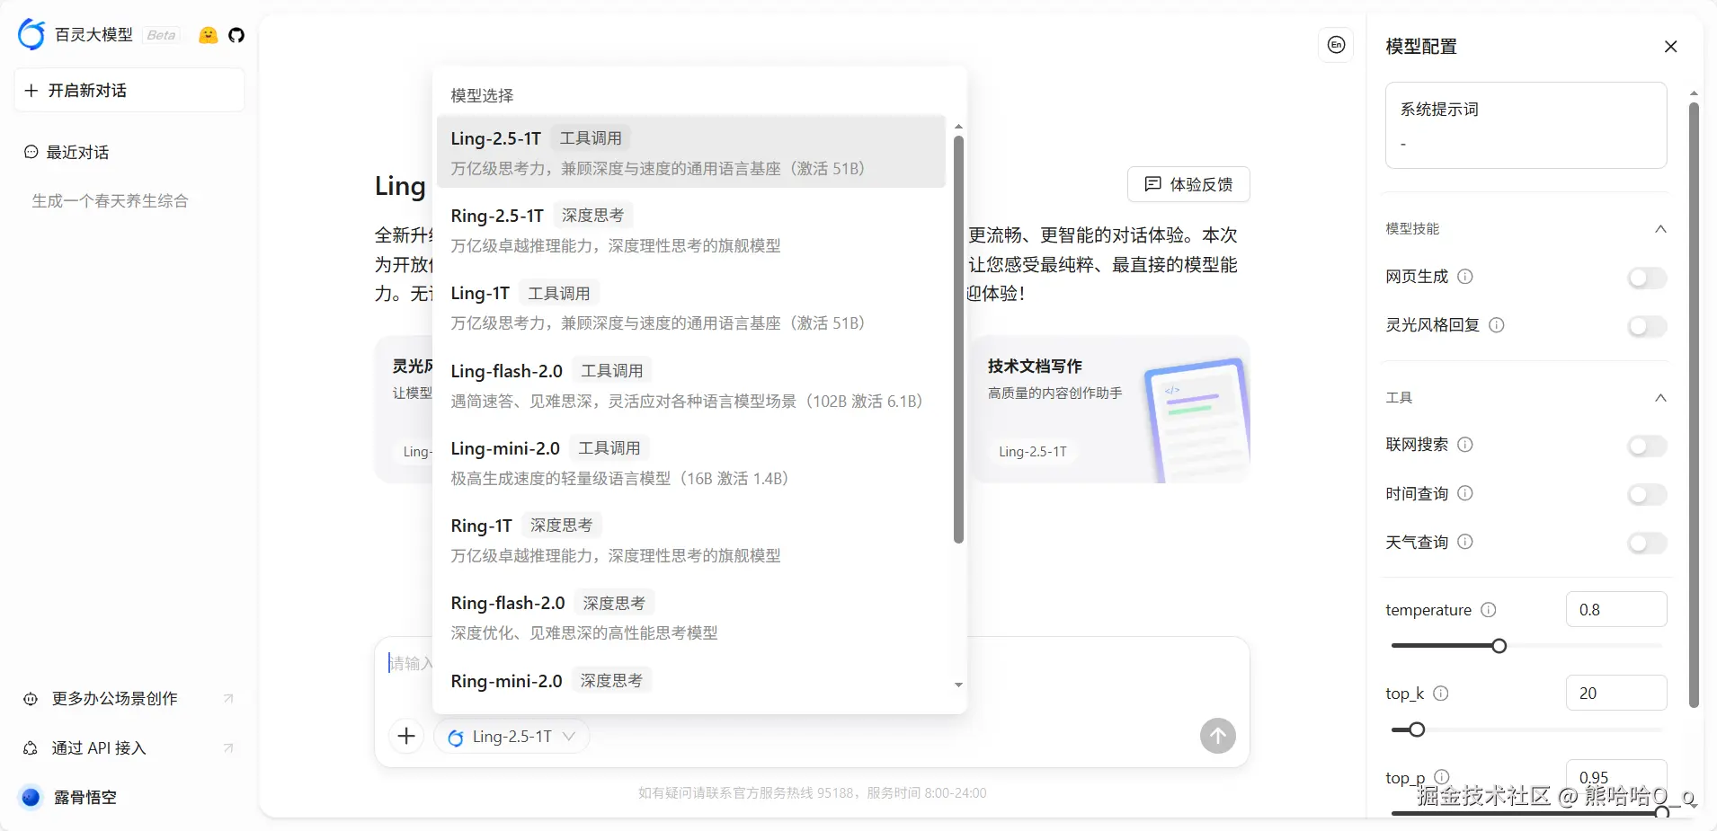Open the 体验反馈 feedback button

[x=1188, y=184]
